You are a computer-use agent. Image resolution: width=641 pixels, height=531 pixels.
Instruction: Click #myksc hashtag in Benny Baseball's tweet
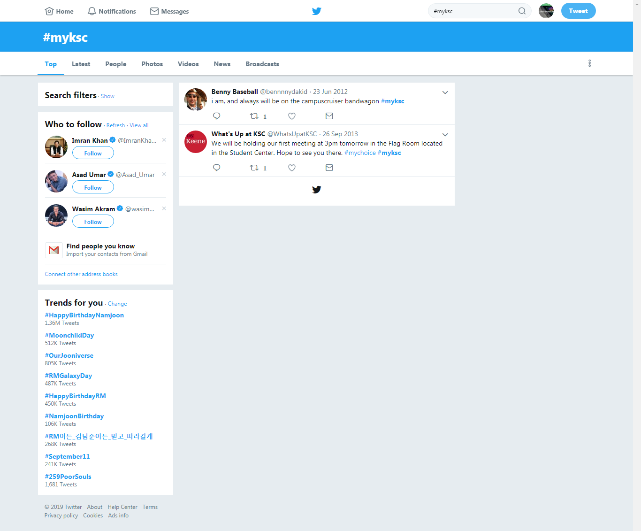[392, 101]
